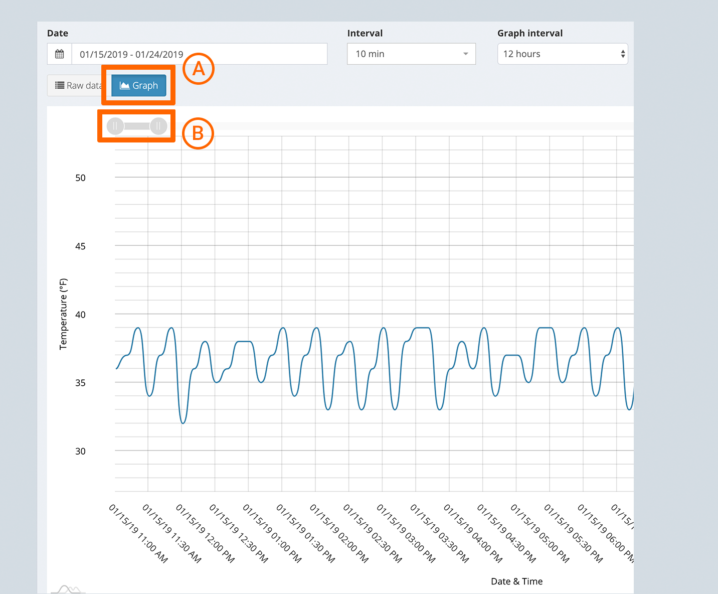Click the 01/15/19 03:30 PM axis label

coord(439,533)
